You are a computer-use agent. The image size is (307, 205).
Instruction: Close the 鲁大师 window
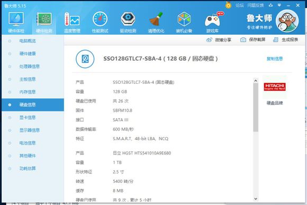[x=298, y=5]
